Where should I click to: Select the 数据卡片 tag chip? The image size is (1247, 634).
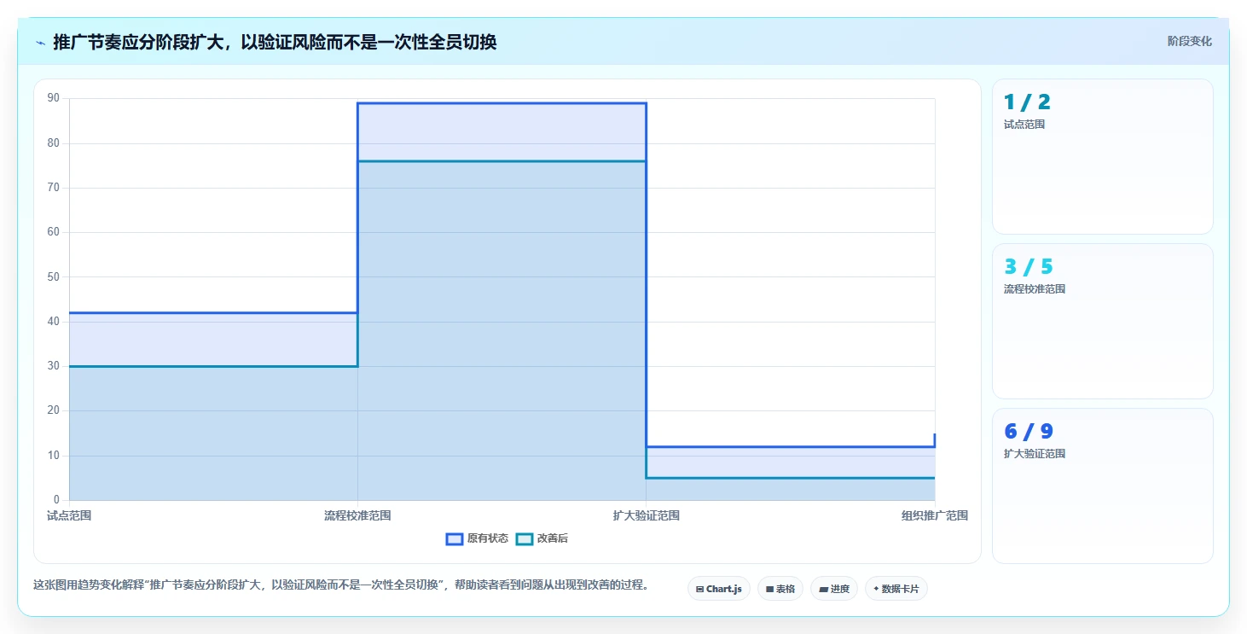coord(896,589)
